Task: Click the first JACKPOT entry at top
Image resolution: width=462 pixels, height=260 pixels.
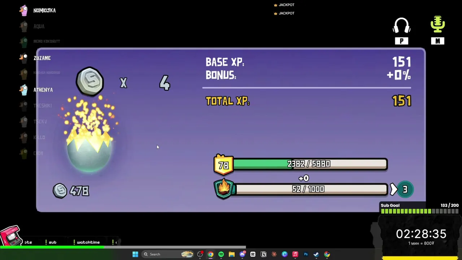Action: point(284,5)
